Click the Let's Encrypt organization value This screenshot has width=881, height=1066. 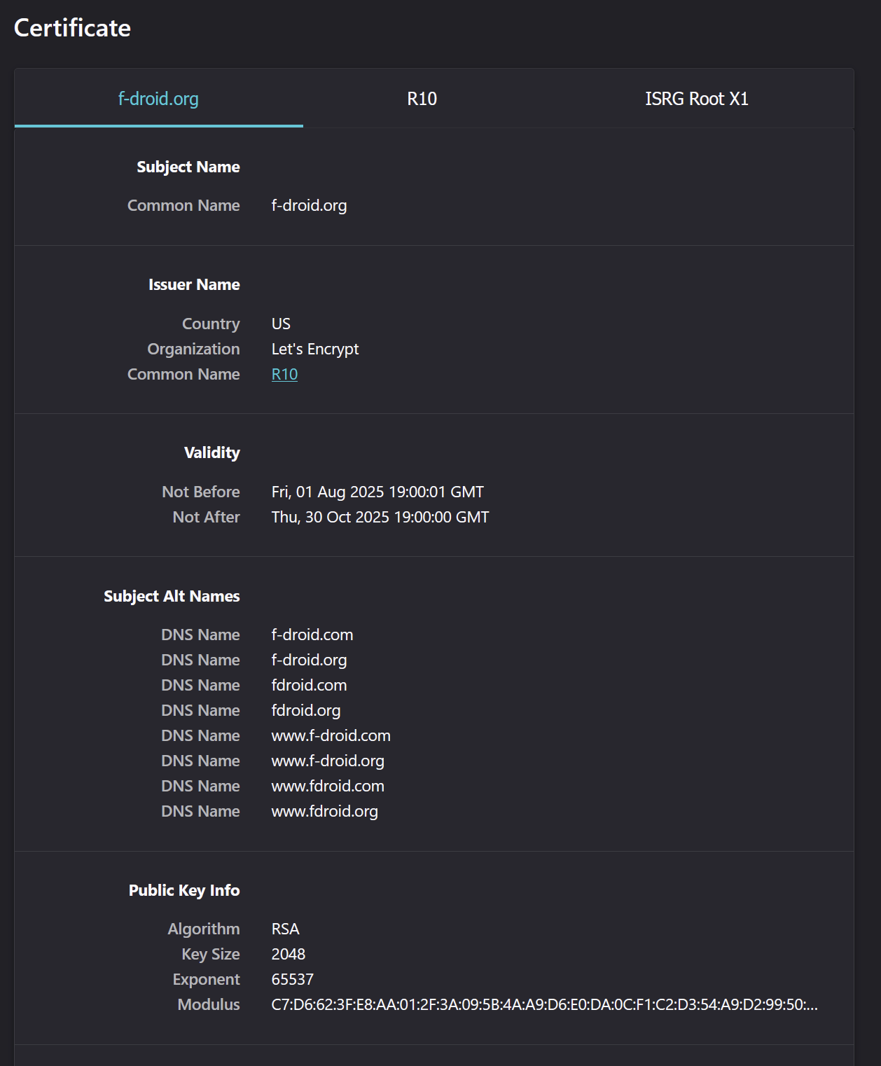point(314,349)
